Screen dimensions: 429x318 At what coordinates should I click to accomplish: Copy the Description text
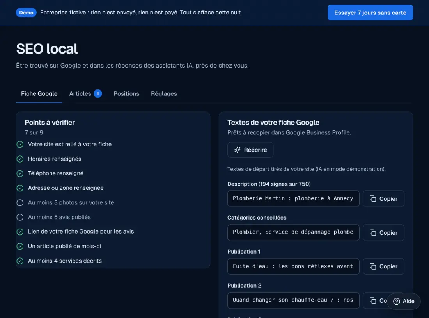pos(383,199)
